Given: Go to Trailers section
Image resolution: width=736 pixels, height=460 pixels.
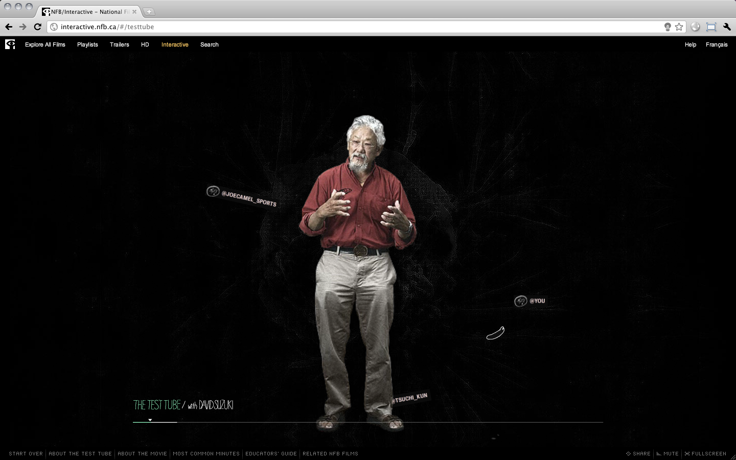Looking at the screenshot, I should pyautogui.click(x=120, y=44).
